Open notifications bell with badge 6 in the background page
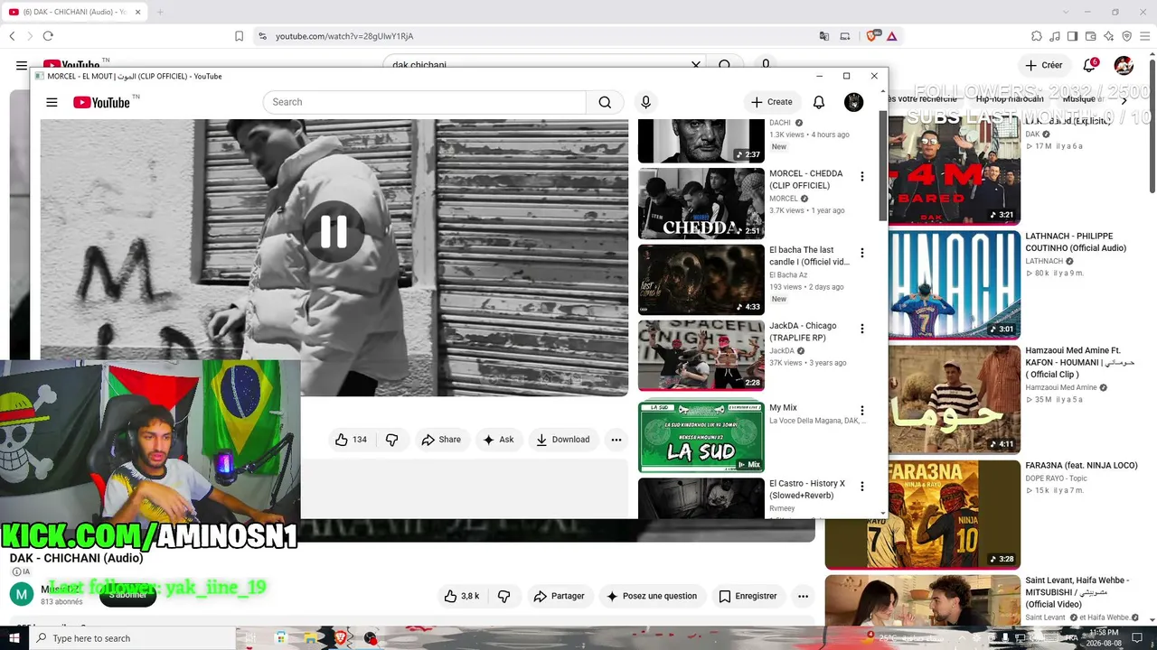Screen dimensions: 1157x650 tap(1090, 65)
